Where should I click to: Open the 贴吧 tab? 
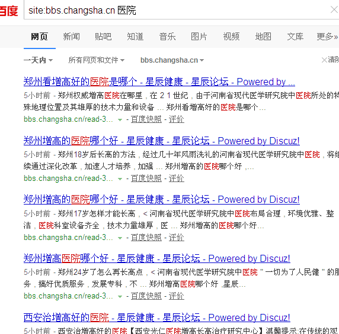click(x=103, y=37)
